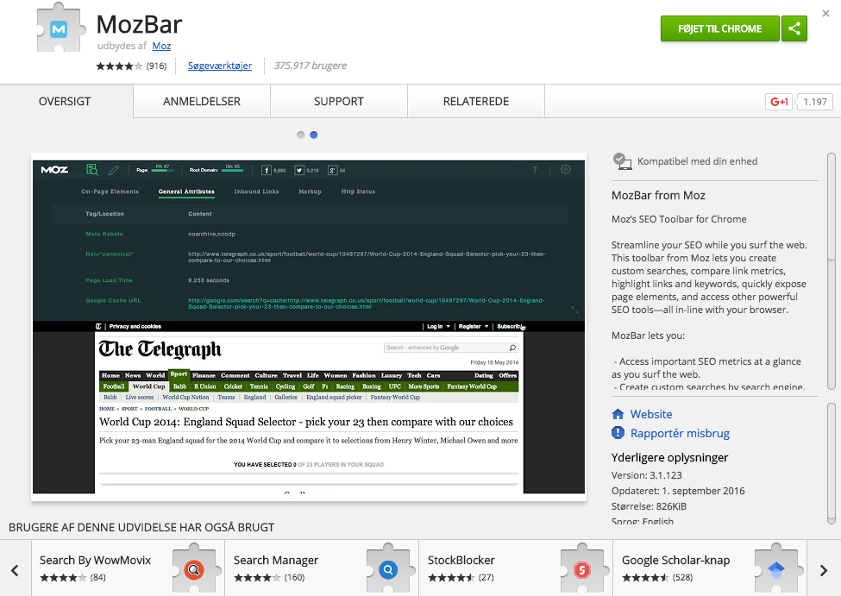
Task: Close the extension details dialog
Action: 826,14
